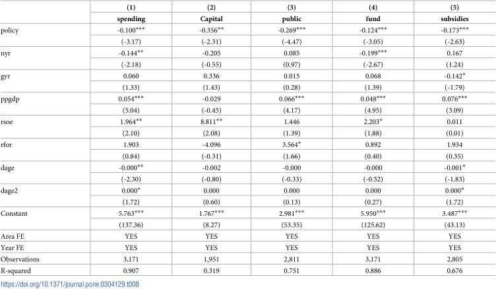
Task: Open the journal.pone DOI link
Action: (70, 284)
